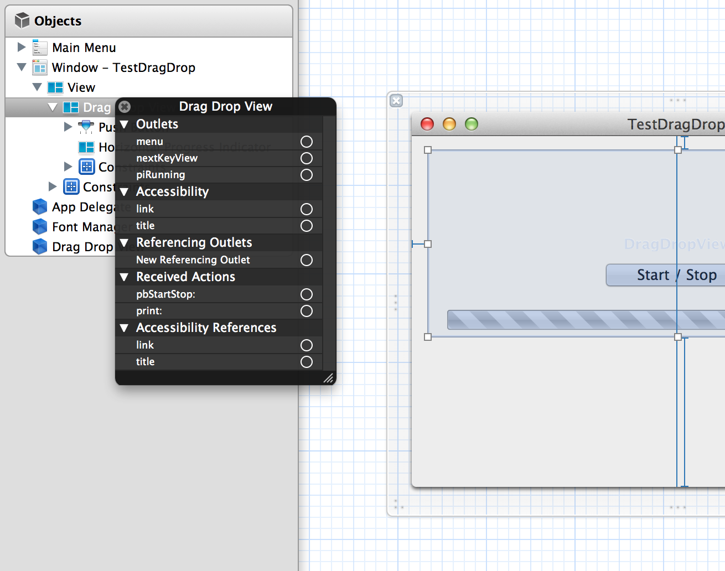The image size is (725, 571).
Task: Click the bottom-left selection handle of the view
Action: coord(428,337)
